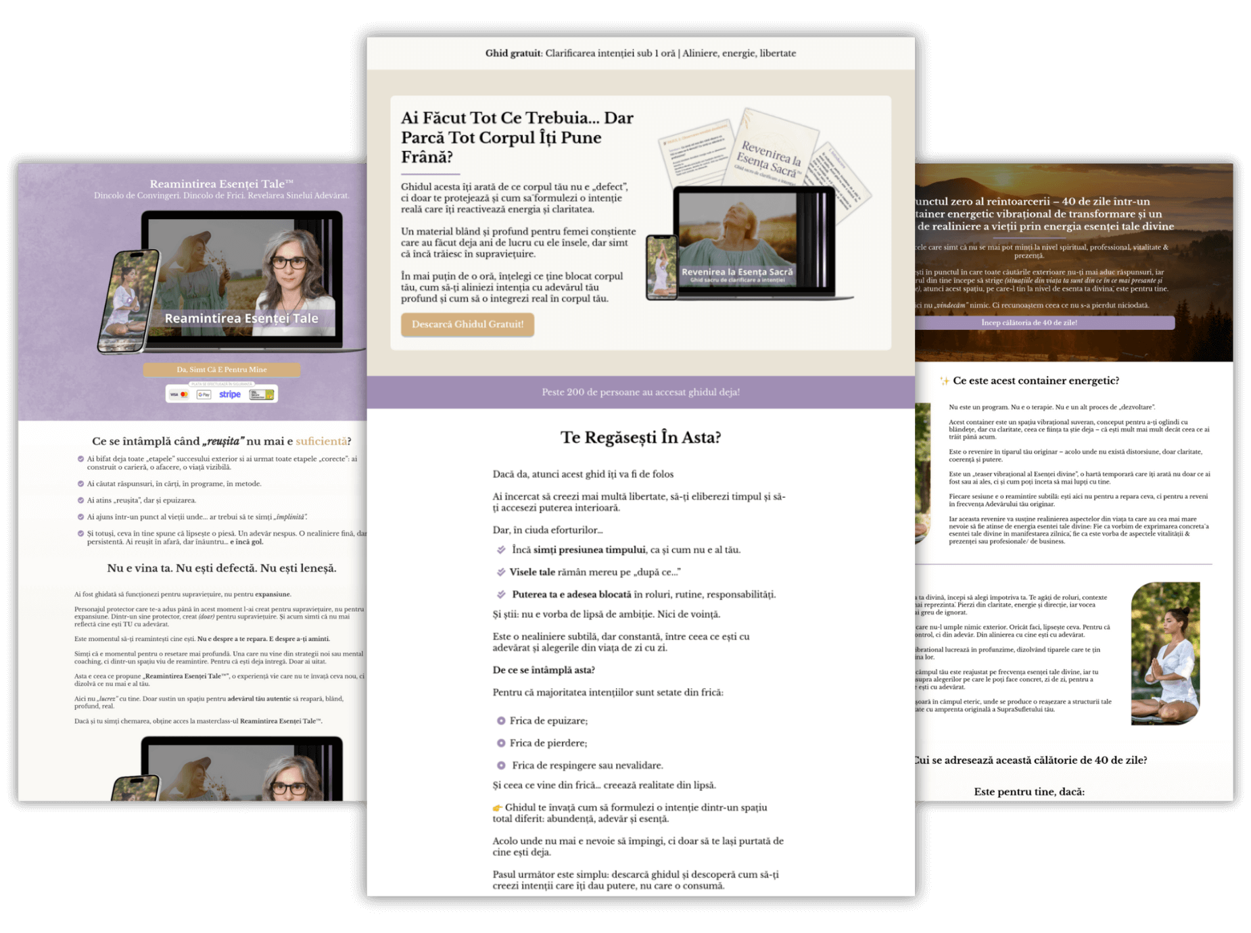Click the heading "Ai Făcut Tot Ce Trebuia..."

(x=517, y=137)
